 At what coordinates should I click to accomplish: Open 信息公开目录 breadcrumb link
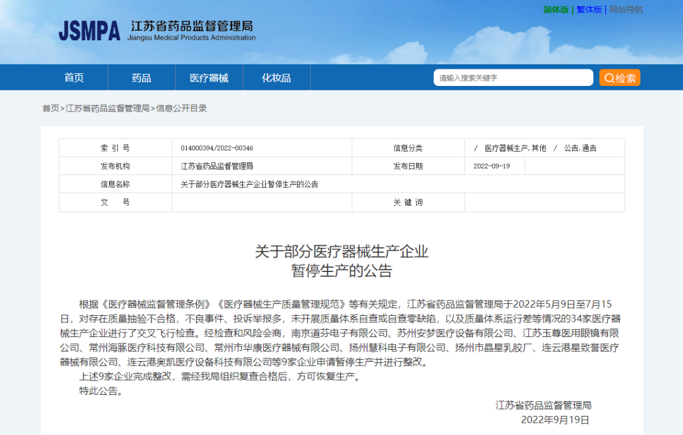(182, 108)
